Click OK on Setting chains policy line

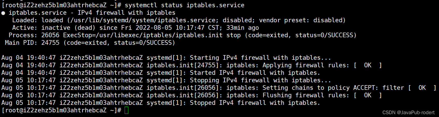coord(422,88)
